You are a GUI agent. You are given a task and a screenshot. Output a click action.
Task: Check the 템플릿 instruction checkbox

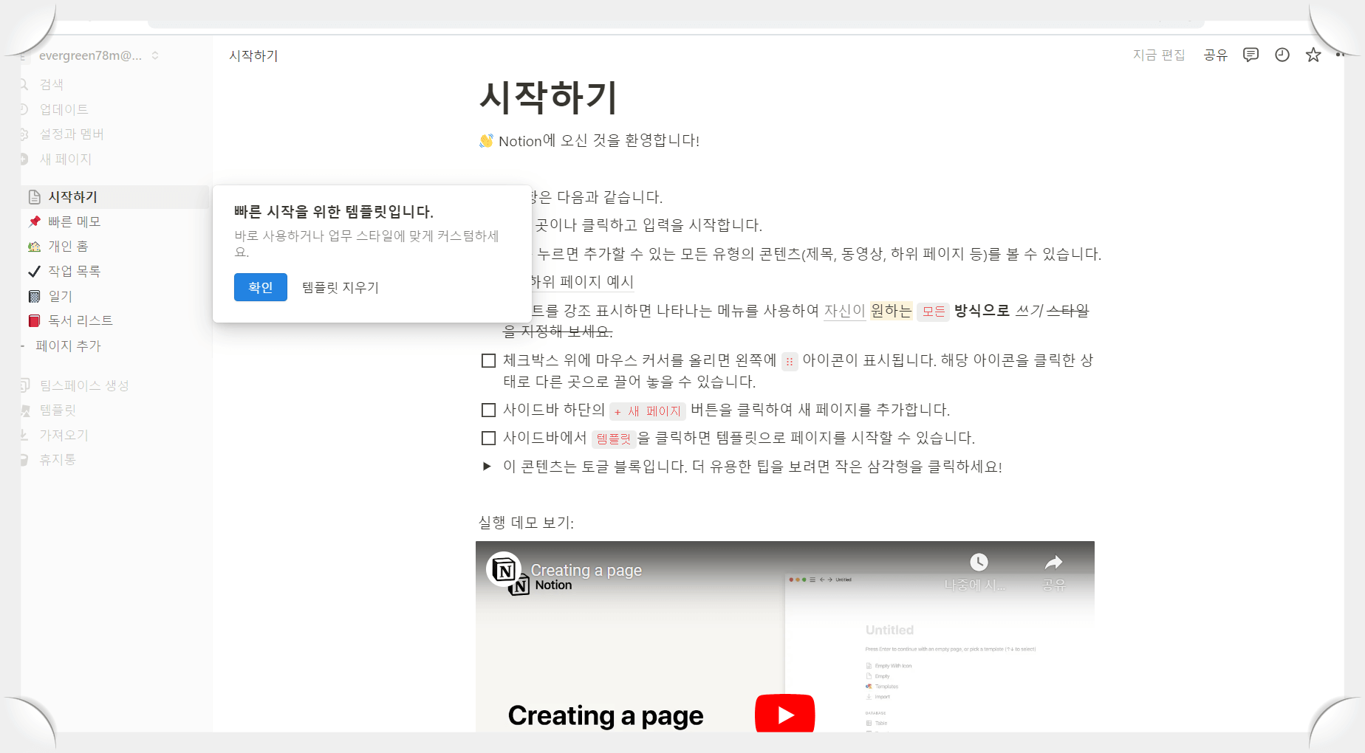click(x=488, y=438)
